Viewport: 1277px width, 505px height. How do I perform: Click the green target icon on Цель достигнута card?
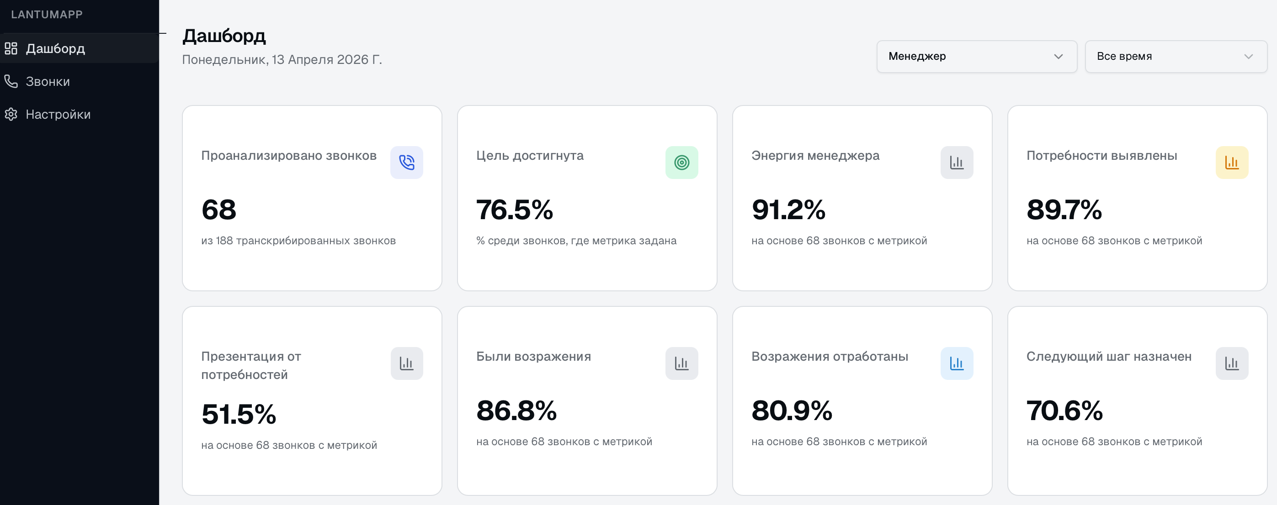[x=682, y=162]
